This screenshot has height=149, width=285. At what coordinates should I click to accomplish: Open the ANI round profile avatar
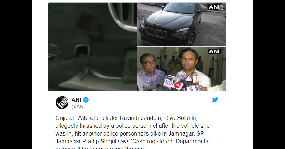click(x=62, y=103)
